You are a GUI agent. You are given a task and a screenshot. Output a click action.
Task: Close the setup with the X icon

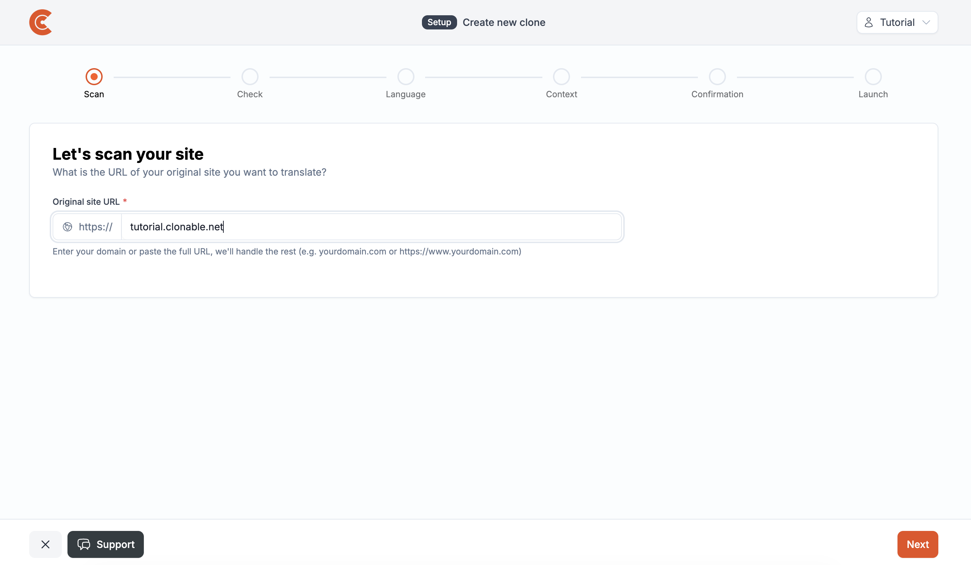click(x=45, y=544)
